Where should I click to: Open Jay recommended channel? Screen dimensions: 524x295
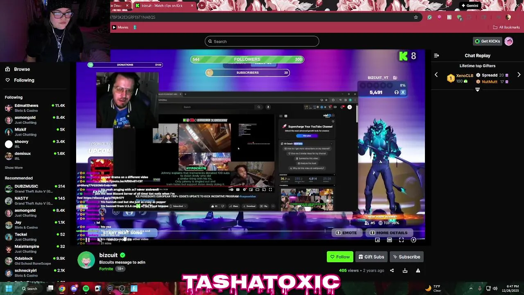(x=35, y=225)
